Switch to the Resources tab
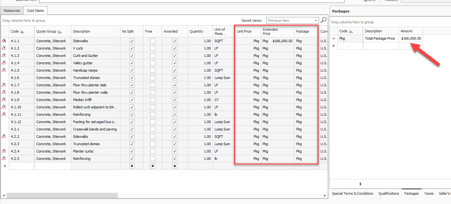 12,11
